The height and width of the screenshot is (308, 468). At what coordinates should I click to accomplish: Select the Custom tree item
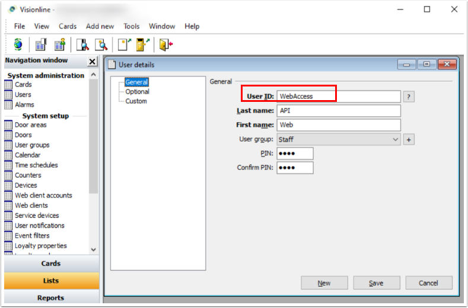136,101
